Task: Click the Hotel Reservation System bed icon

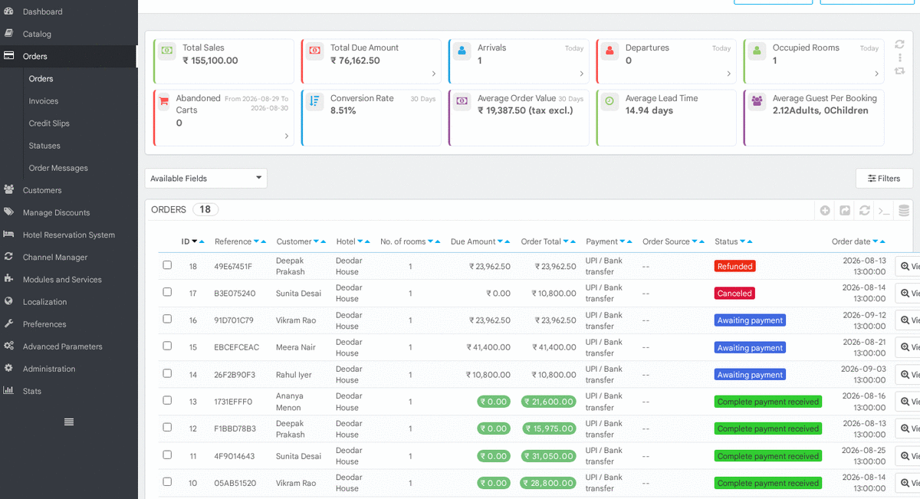Action: point(8,234)
